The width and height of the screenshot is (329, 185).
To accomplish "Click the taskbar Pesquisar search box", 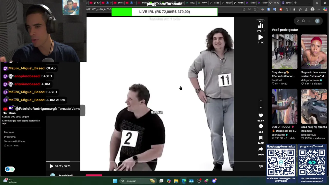I will pos(138,181).
